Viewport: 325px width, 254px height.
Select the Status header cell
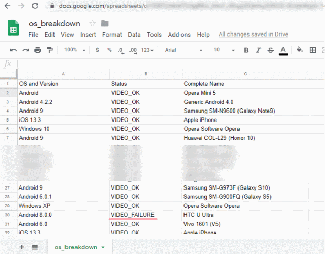click(x=146, y=84)
